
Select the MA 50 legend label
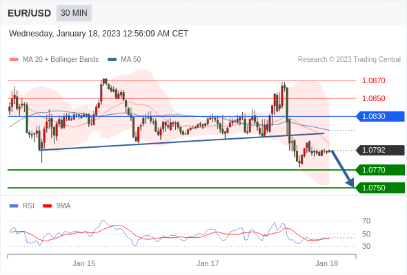point(131,60)
